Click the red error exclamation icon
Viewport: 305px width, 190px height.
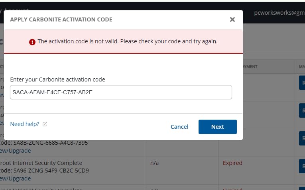click(x=32, y=42)
